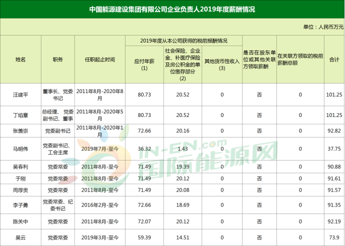Click the position cell 总经理、党委副书记、董事

(58, 115)
